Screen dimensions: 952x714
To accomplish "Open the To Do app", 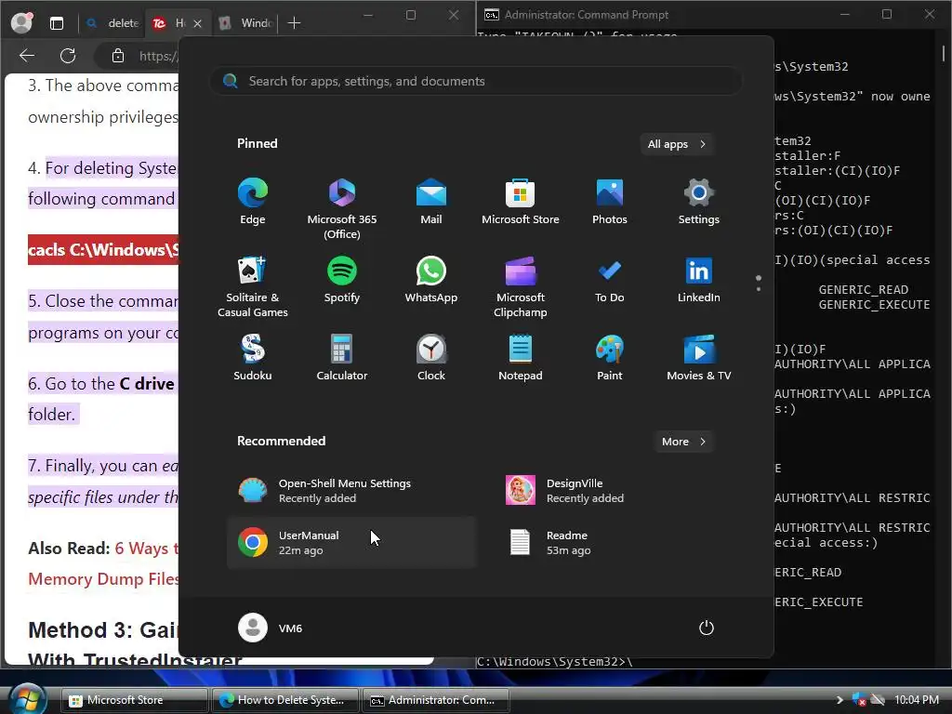I will pos(610,280).
